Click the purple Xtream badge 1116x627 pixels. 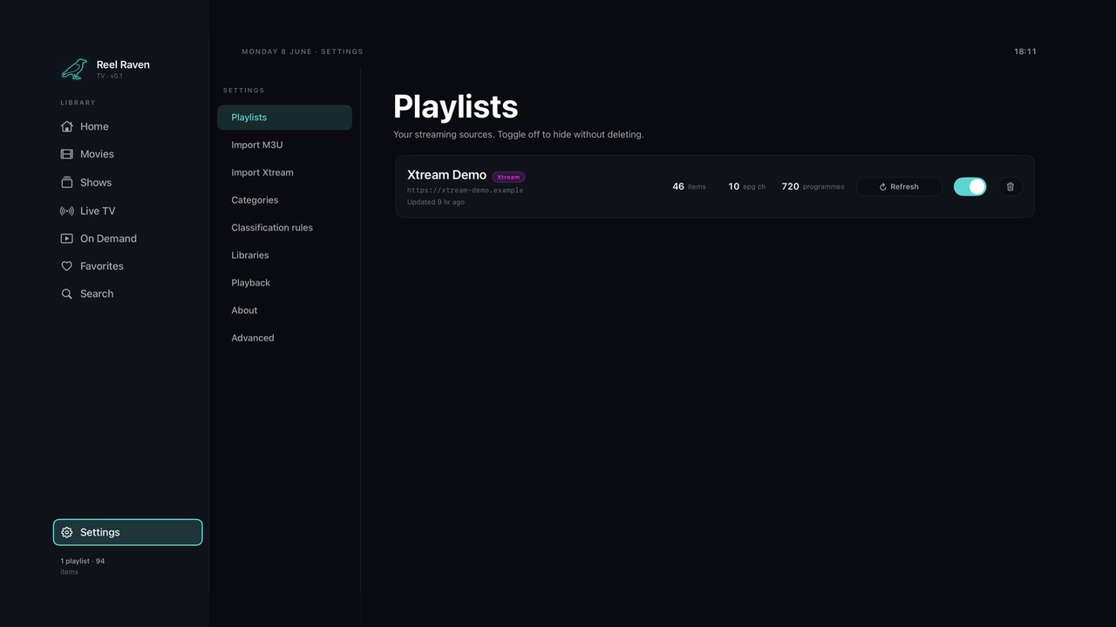[508, 177]
